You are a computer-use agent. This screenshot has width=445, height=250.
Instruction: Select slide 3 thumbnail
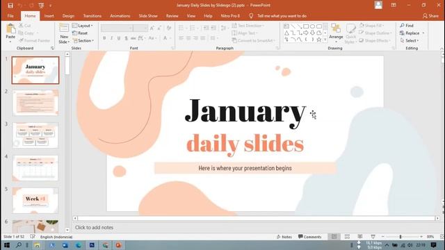[35, 135]
